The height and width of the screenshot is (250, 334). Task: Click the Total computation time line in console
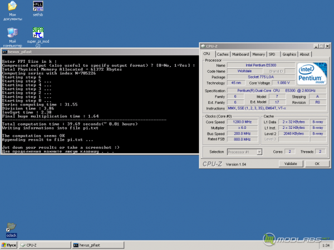(70, 124)
